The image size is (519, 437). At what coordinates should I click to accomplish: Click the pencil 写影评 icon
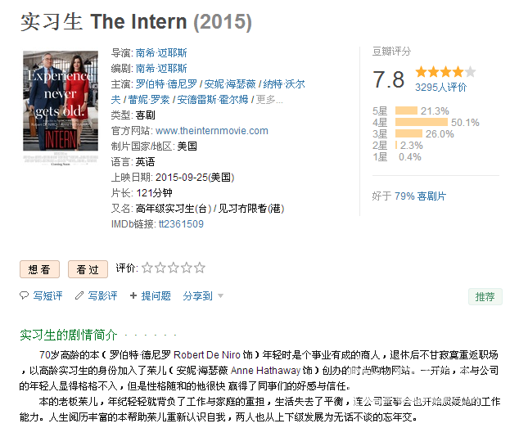tap(79, 295)
